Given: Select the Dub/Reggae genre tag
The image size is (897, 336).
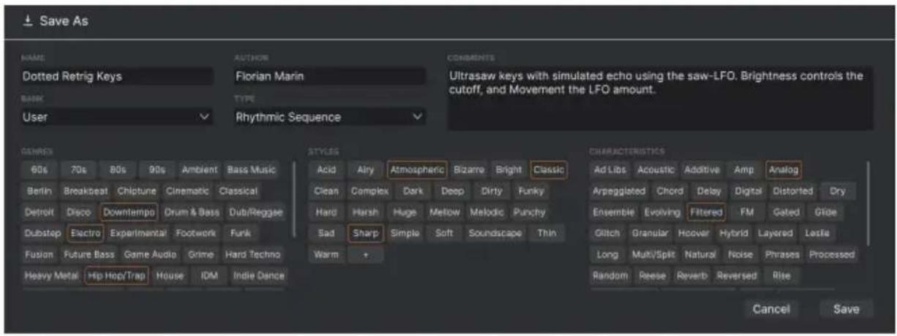Looking at the screenshot, I should (x=255, y=212).
